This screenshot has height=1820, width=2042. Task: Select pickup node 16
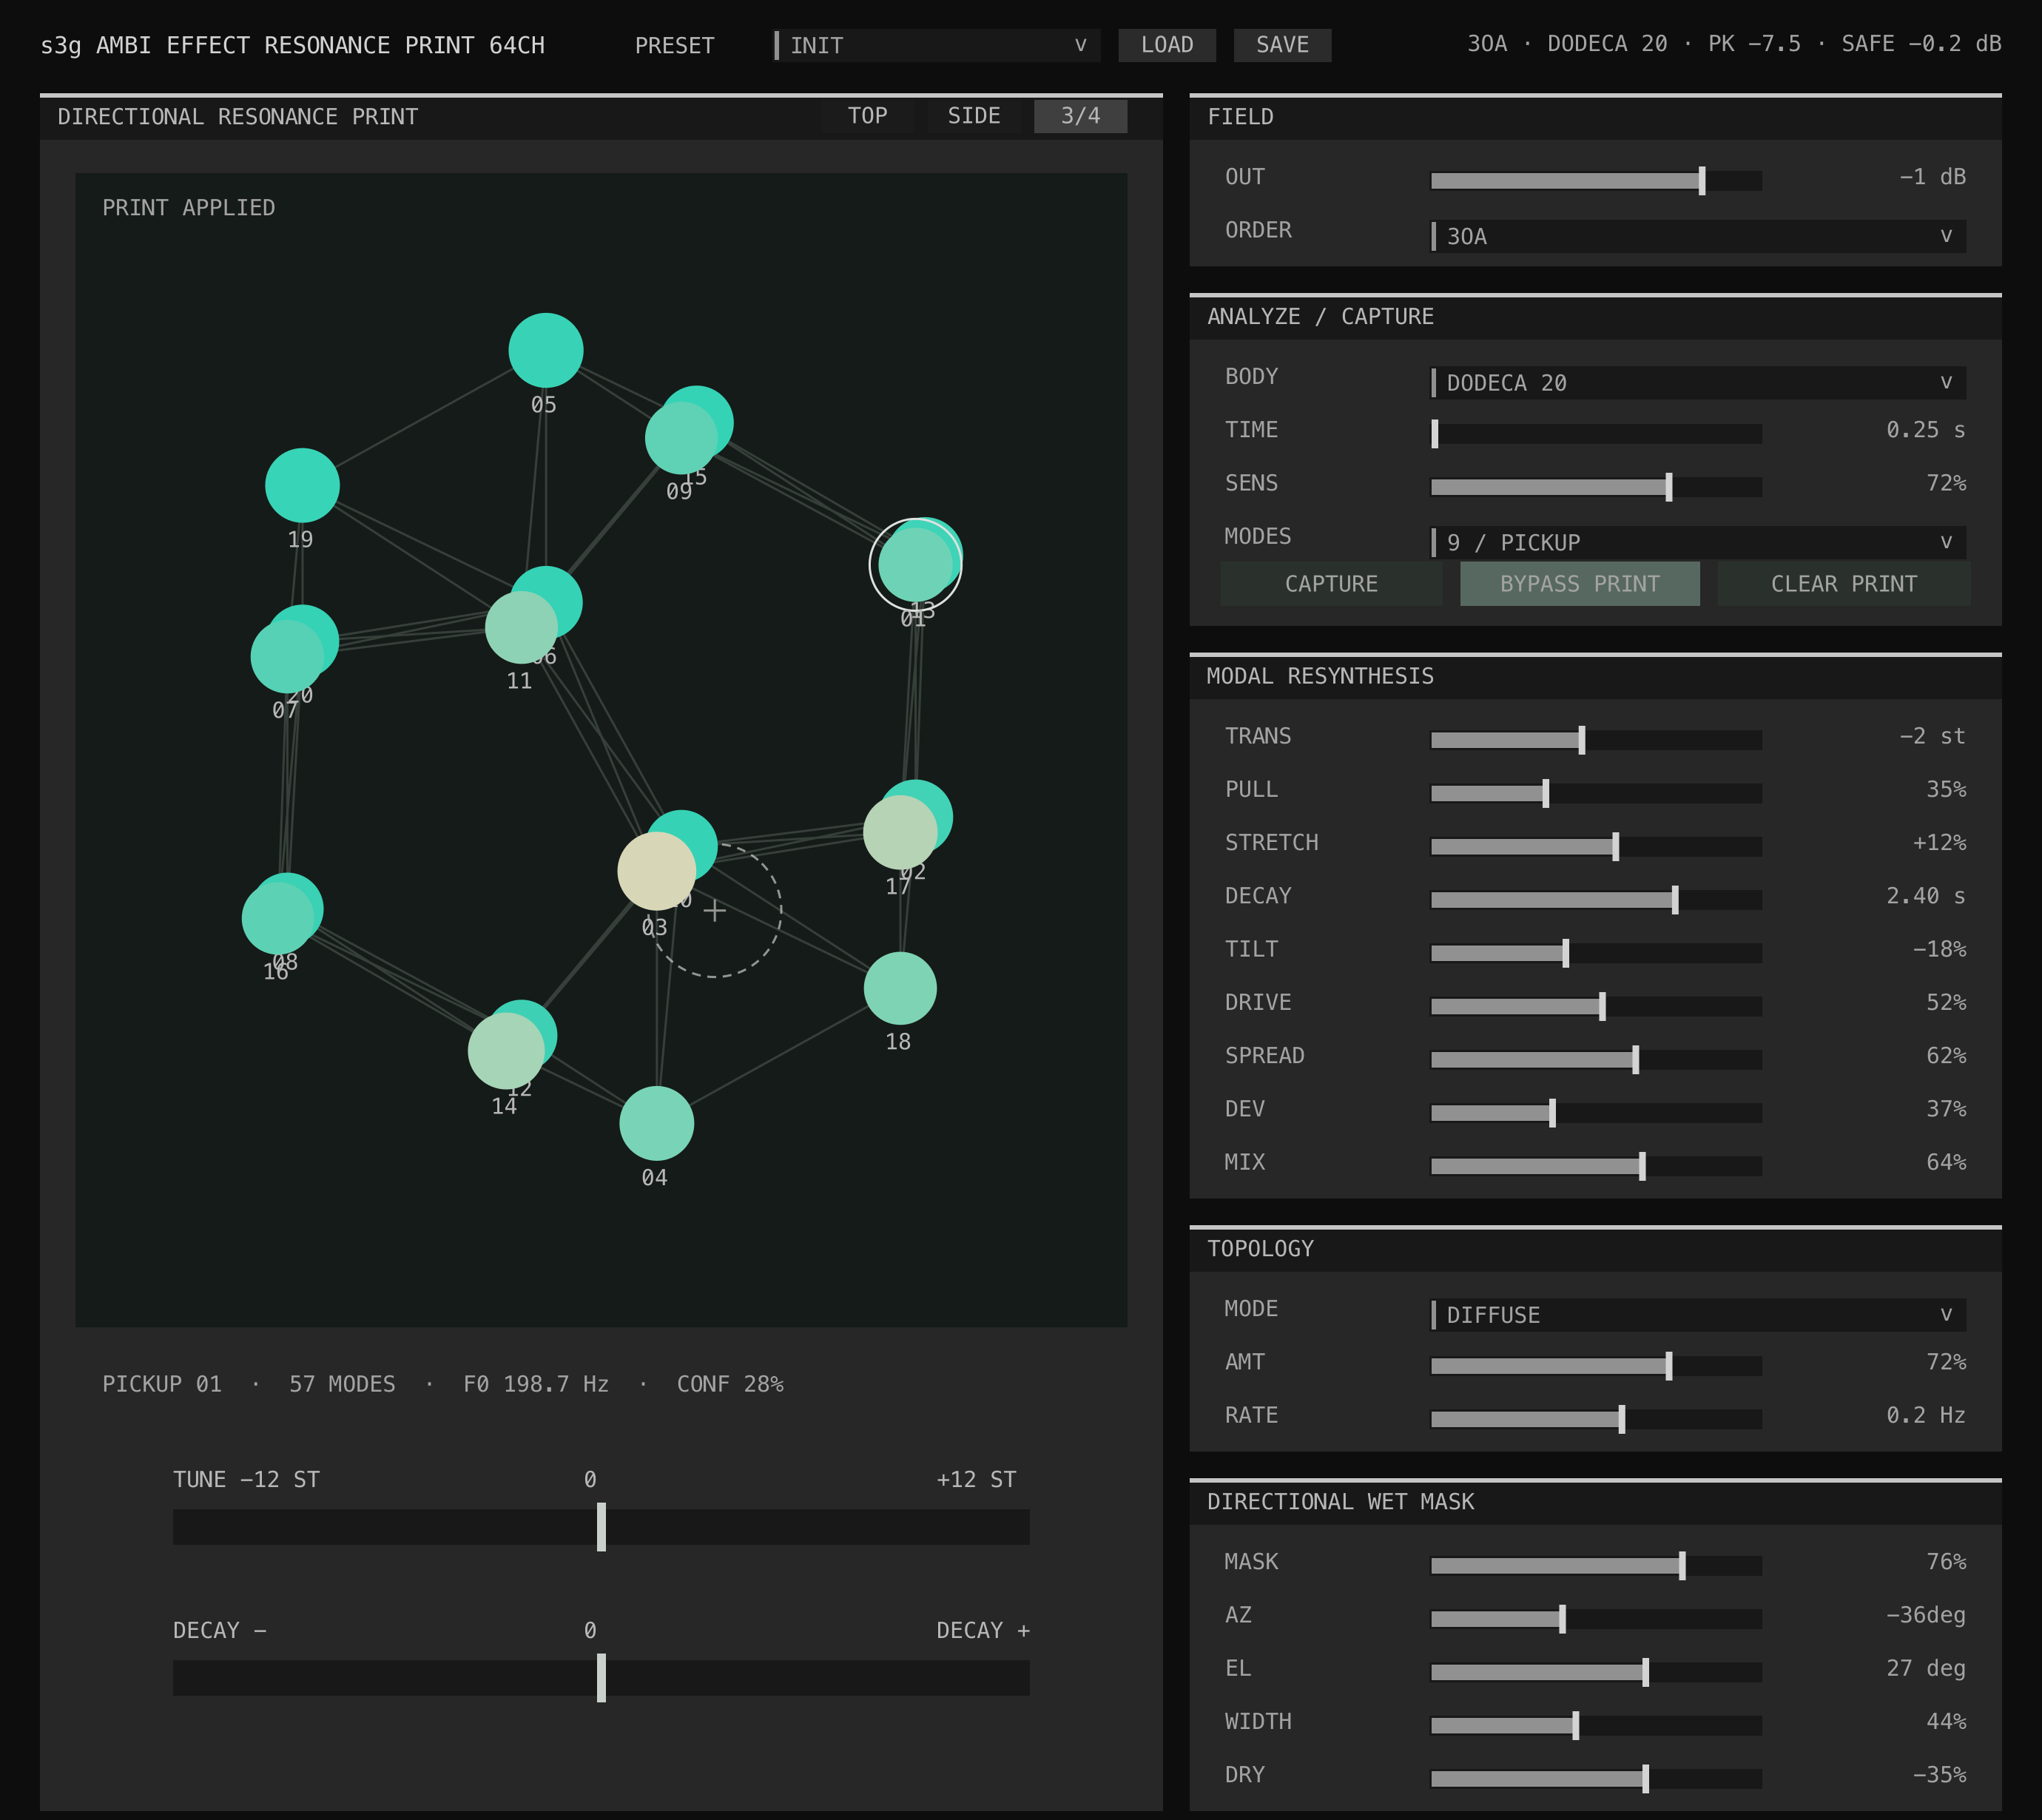coord(278,918)
